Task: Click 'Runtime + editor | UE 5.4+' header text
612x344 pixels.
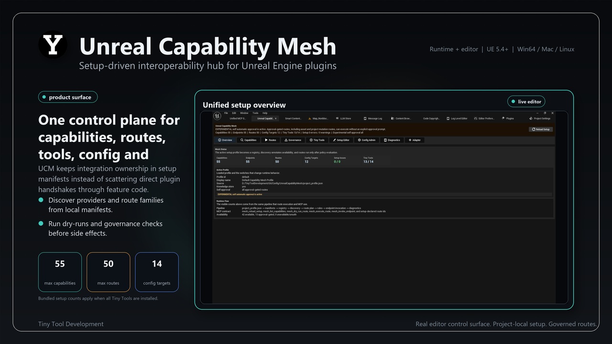Action: [x=469, y=49]
